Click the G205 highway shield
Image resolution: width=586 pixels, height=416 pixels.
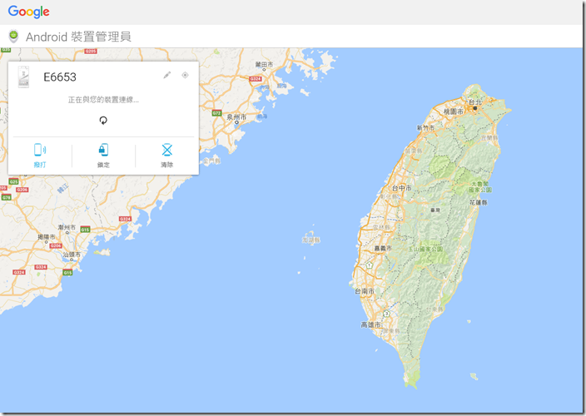pos(91,51)
